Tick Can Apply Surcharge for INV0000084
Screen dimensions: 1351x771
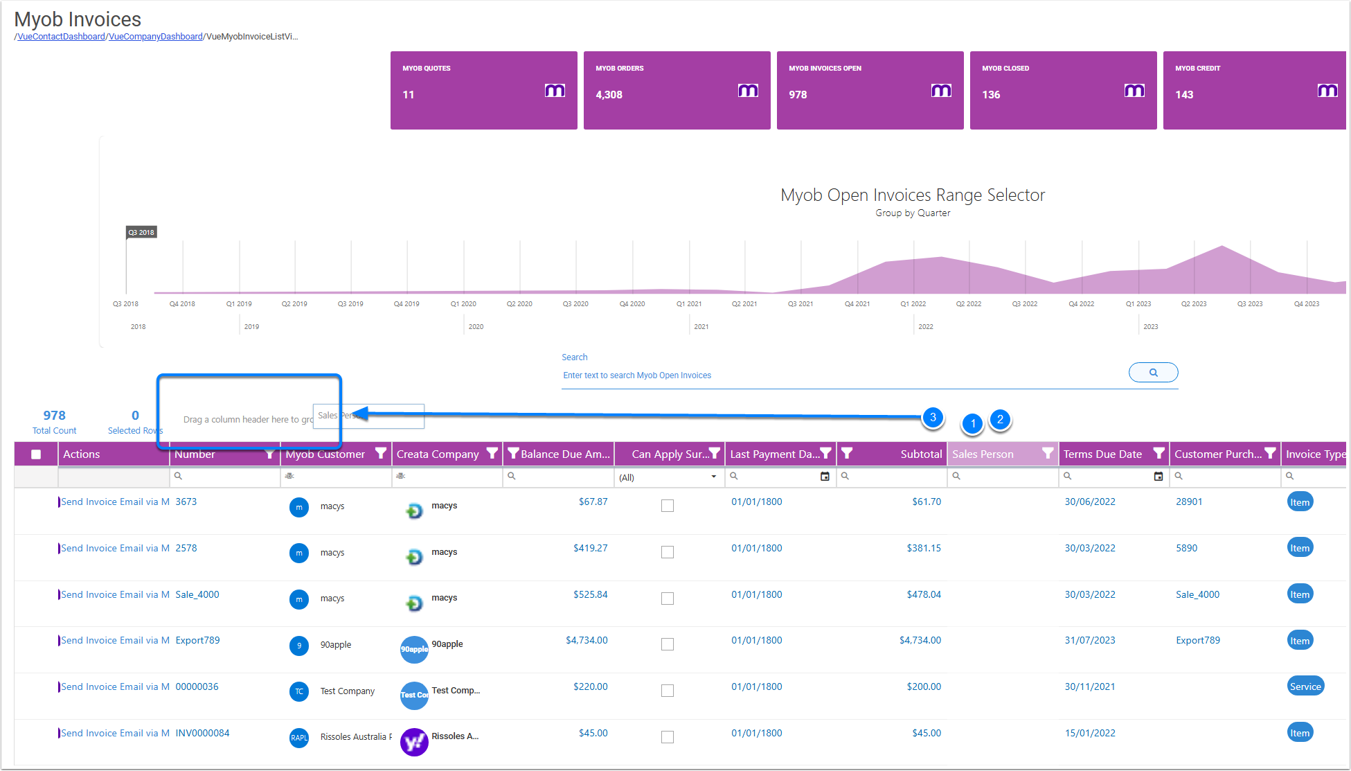668,737
